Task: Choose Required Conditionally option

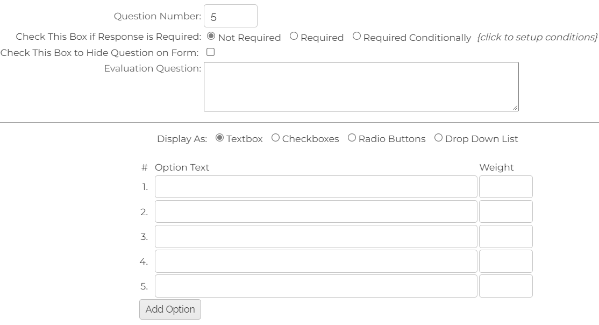Action: click(x=356, y=37)
